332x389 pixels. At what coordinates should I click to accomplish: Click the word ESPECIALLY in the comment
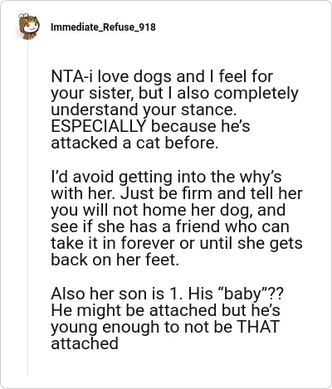(98, 126)
